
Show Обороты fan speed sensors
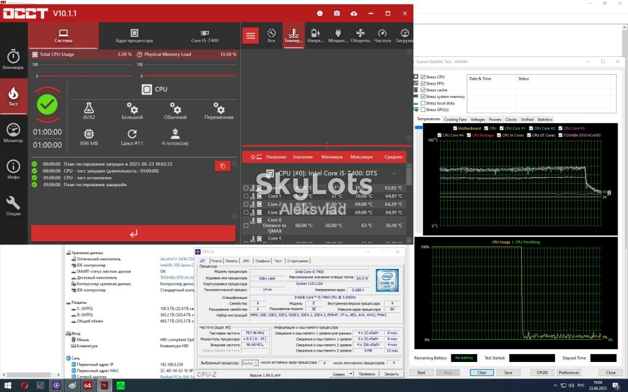(x=360, y=36)
